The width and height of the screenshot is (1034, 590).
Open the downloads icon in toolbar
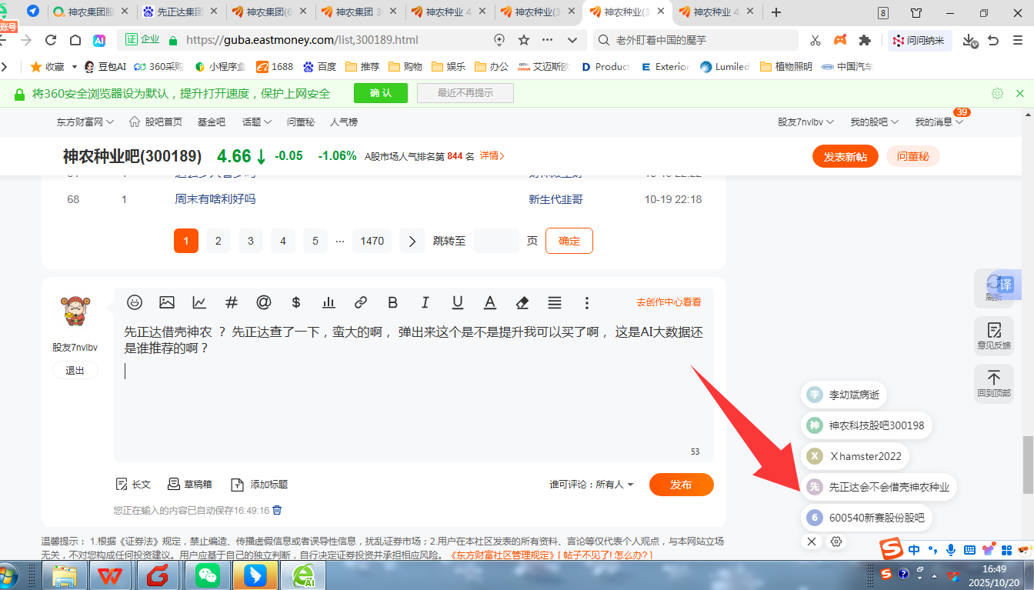click(969, 40)
